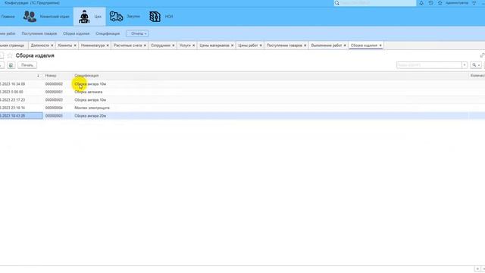Close the Должности tab
This screenshot has height=273, width=485.
52,45
